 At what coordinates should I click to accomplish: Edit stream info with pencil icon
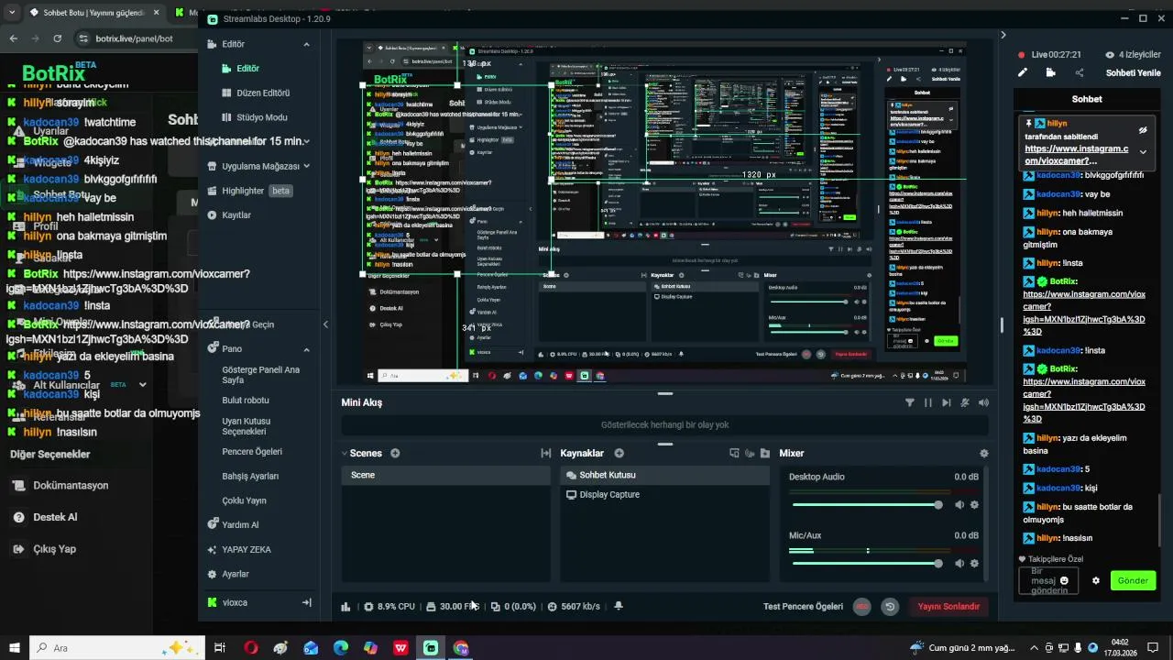1023,72
